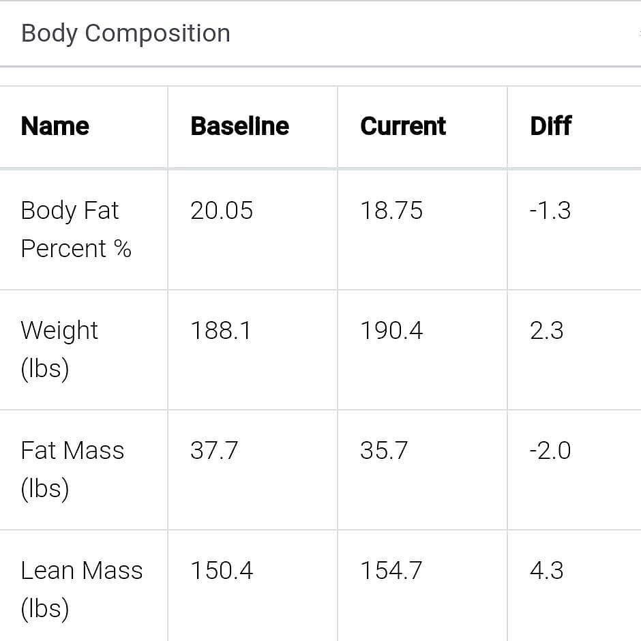Click the Weight (lbs) row label
Image resolution: width=641 pixels, height=641 pixels.
59,349
